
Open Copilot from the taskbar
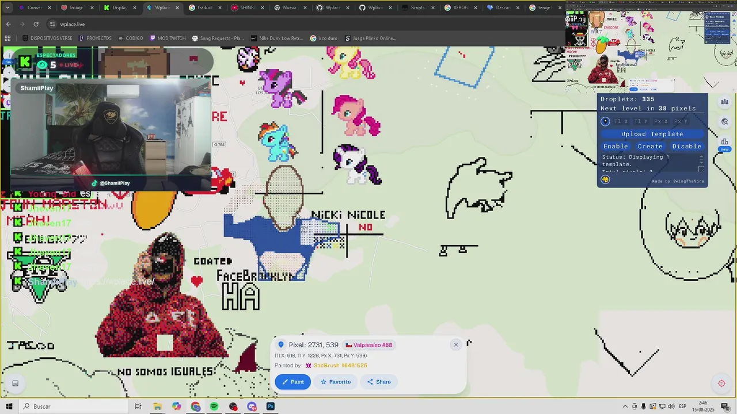pyautogui.click(x=176, y=407)
